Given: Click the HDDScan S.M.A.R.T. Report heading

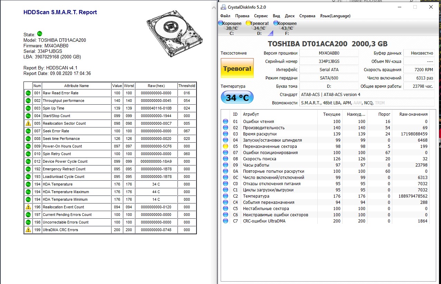Looking at the screenshot, I should pyautogui.click(x=60, y=12).
